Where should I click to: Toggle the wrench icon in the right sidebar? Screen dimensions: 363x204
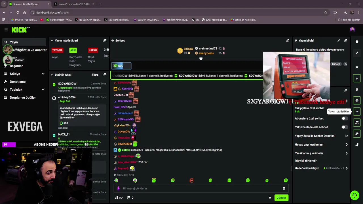[357, 133]
